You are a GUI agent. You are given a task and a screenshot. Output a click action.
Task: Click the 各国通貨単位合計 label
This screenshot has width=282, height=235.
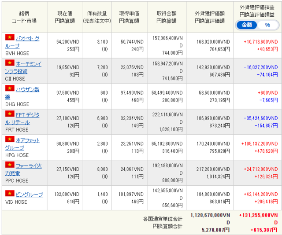[x=163, y=219]
